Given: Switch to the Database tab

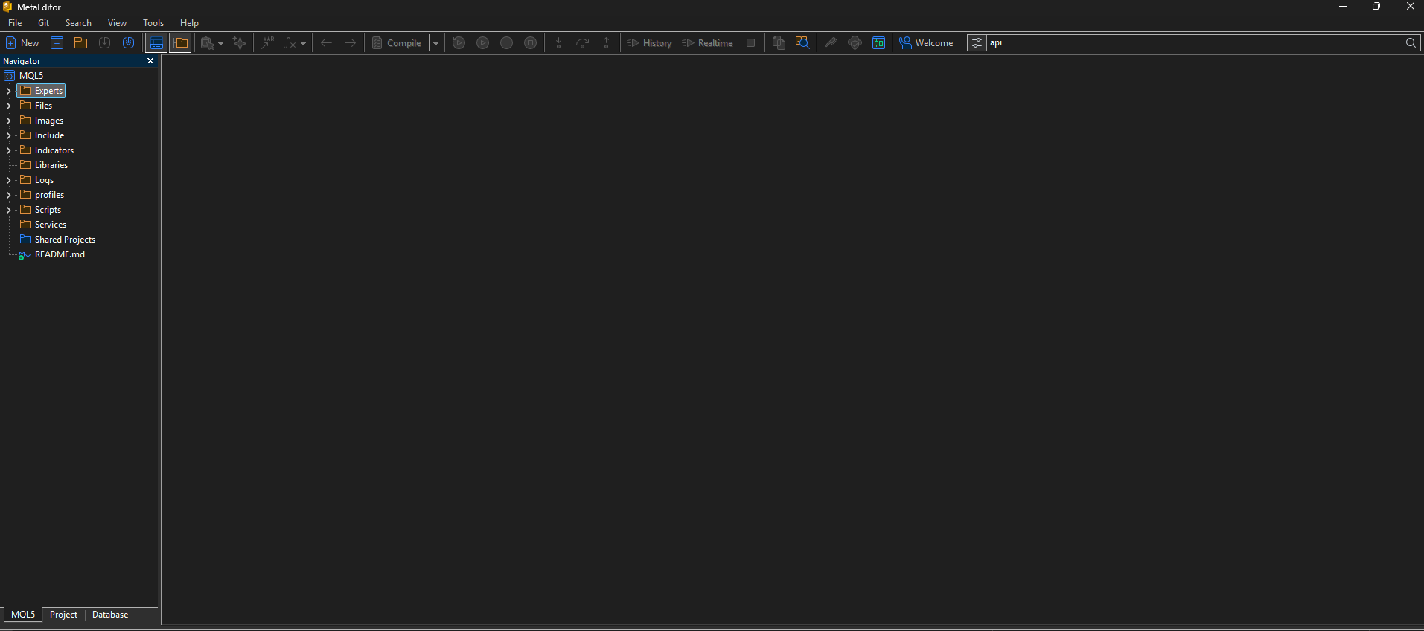Looking at the screenshot, I should pyautogui.click(x=110, y=615).
